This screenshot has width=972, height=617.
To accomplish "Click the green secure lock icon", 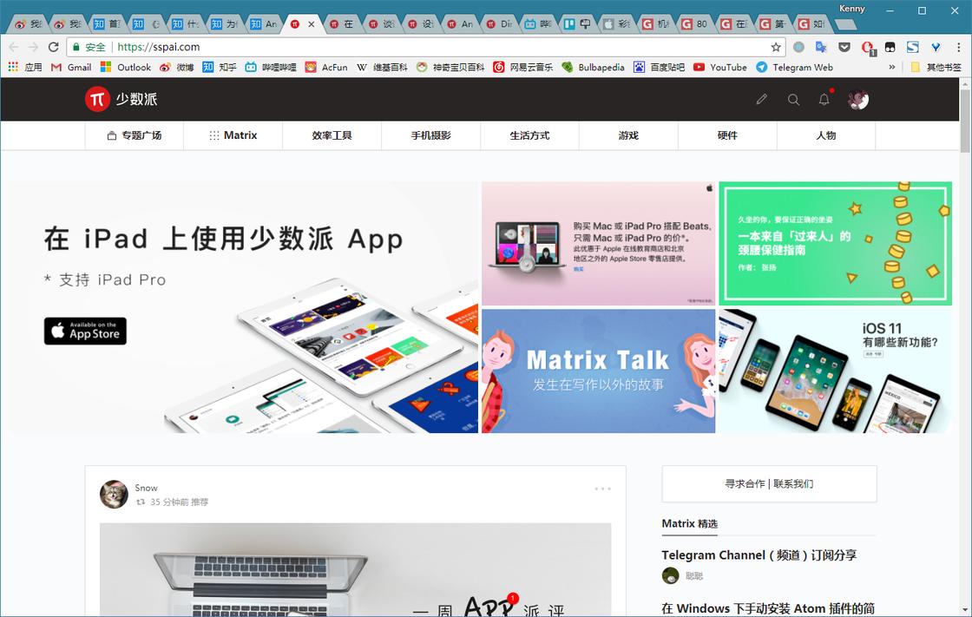I will (76, 47).
